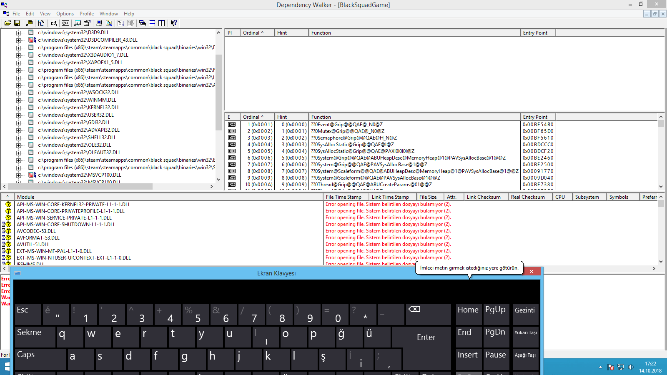Expand the WSOCK32.DLL tree node
667x375 pixels.
pos(18,92)
